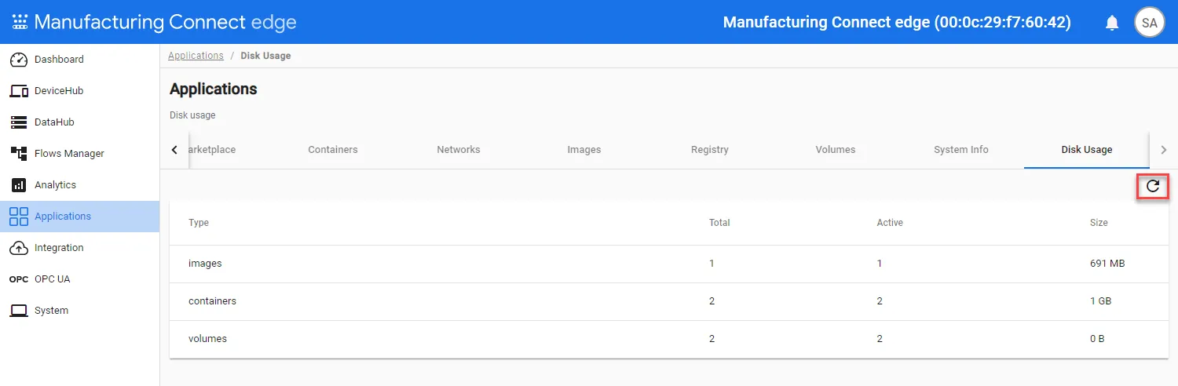The width and height of the screenshot is (1178, 386).
Task: Click the Active column header
Action: coord(890,223)
